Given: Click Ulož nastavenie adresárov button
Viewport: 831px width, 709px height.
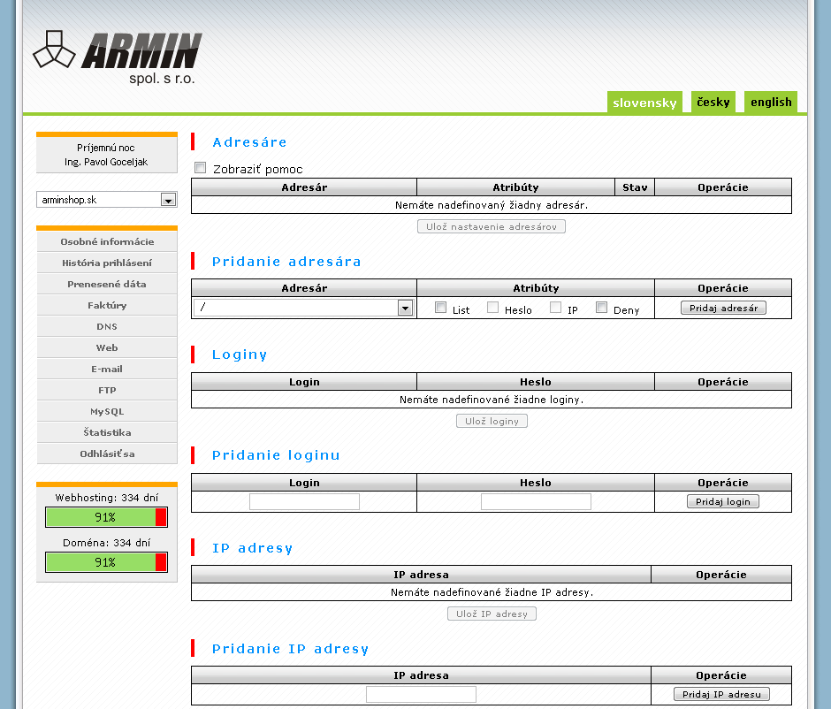Looking at the screenshot, I should (492, 226).
